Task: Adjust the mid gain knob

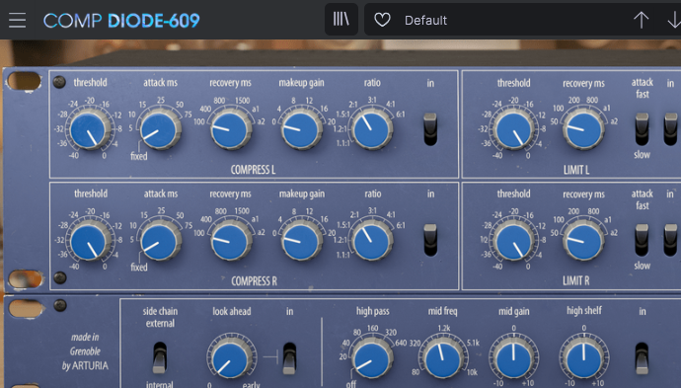Action: pos(514,359)
